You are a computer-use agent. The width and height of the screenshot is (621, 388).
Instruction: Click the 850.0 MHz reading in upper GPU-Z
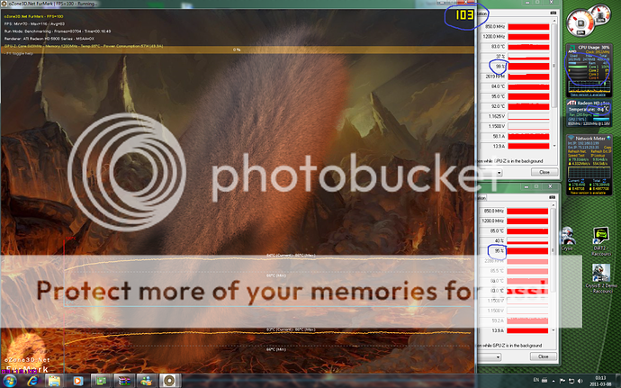[x=494, y=27]
